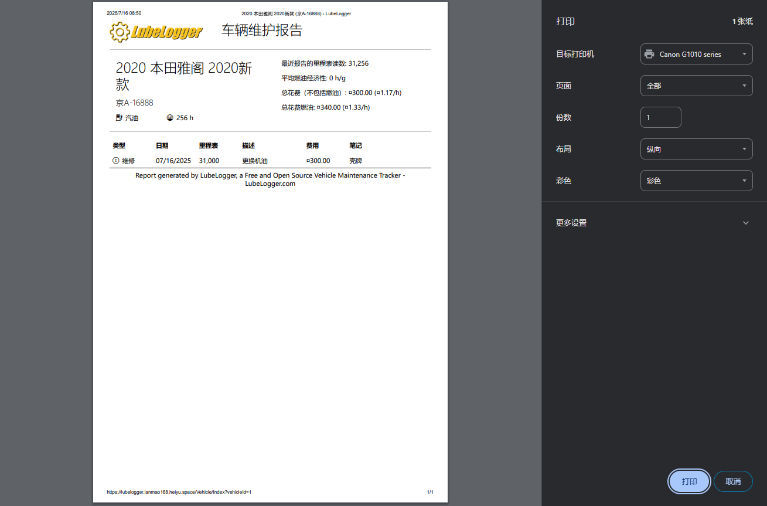Click the latest odometer reading line showing 31,256
Viewport: 767px width, 506px height.
pos(325,63)
